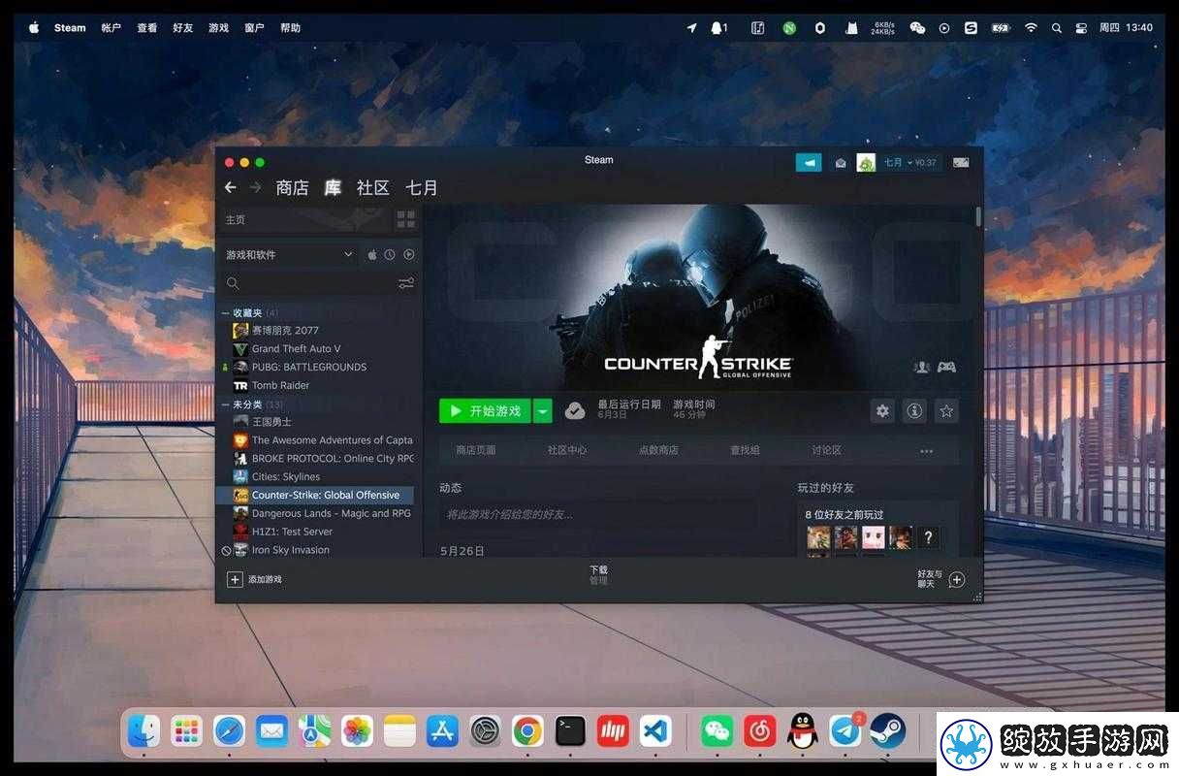Select Iron Sky Invasion entry
This screenshot has width=1179, height=776.
pos(290,550)
